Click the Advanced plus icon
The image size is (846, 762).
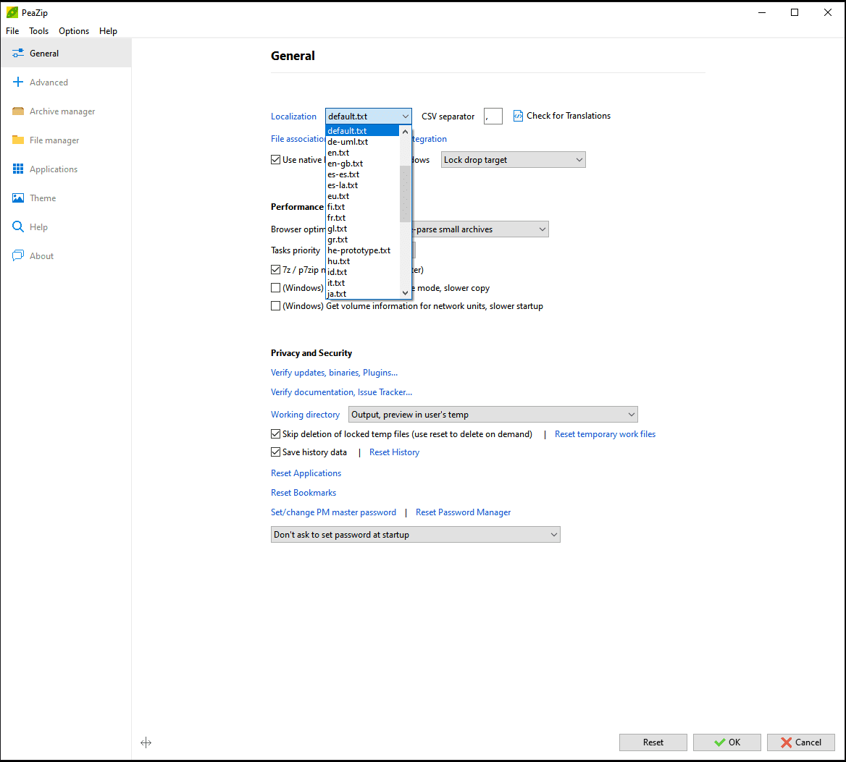pos(18,82)
